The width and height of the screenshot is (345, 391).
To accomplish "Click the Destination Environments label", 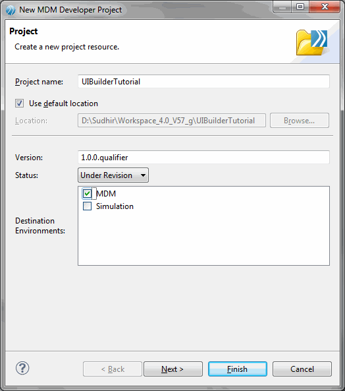I will [x=40, y=226].
